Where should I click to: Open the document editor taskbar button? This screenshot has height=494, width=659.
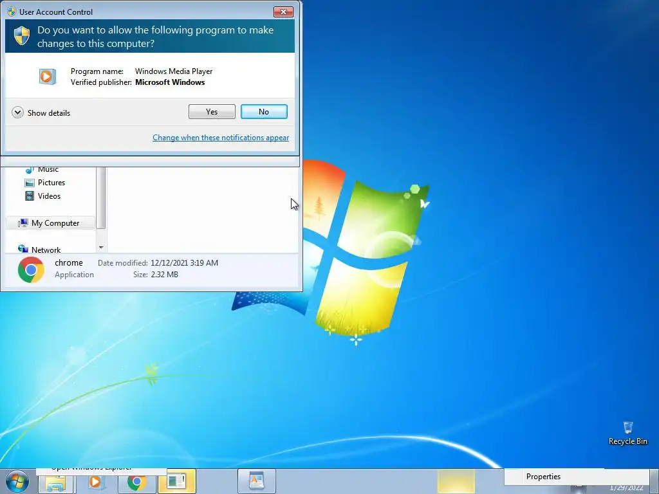click(256, 481)
